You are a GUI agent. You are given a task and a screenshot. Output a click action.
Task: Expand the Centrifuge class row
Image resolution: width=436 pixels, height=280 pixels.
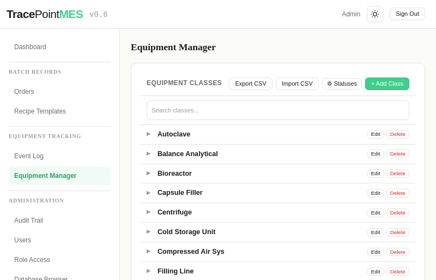[148, 212]
